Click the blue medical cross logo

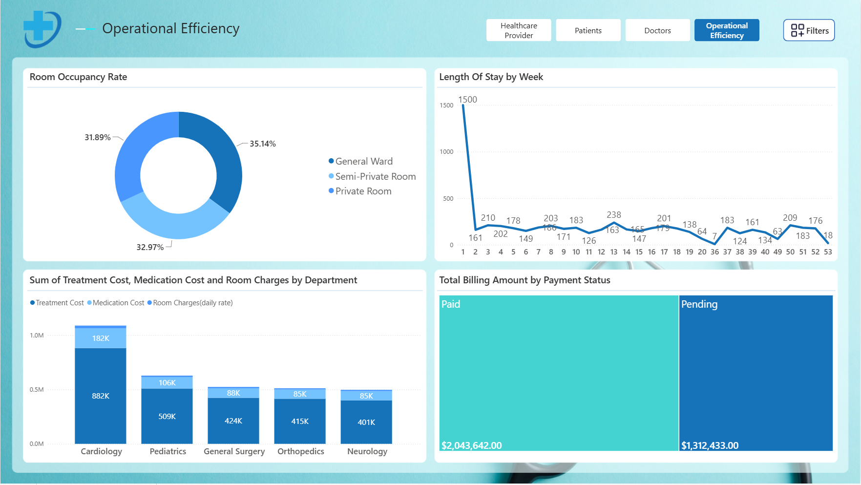pos(42,29)
